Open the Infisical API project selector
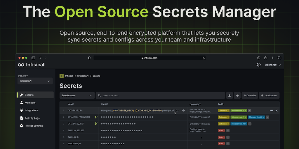 pyautogui.click(x=35, y=81)
